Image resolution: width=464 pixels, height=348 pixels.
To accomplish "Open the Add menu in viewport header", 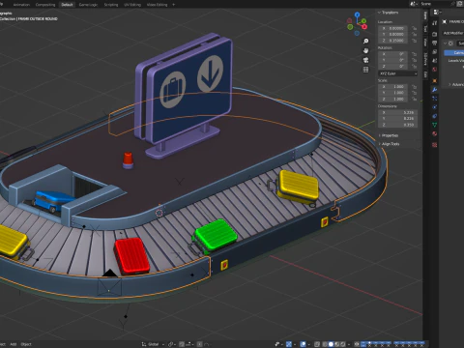I will pos(14,344).
